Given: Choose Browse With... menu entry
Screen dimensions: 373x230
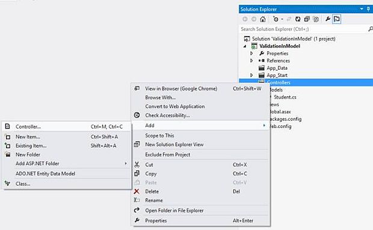Looking at the screenshot, I should tap(200, 97).
